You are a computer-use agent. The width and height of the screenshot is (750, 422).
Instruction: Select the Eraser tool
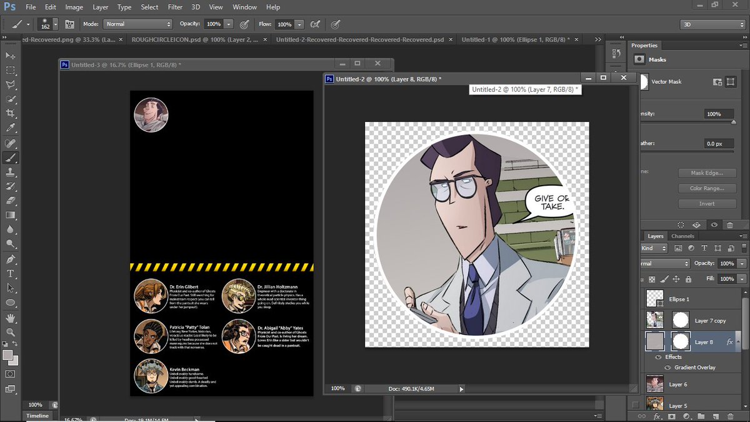coord(11,201)
